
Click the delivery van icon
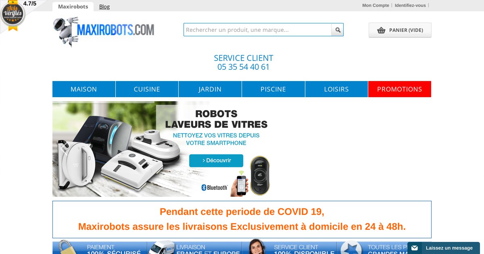161,248
